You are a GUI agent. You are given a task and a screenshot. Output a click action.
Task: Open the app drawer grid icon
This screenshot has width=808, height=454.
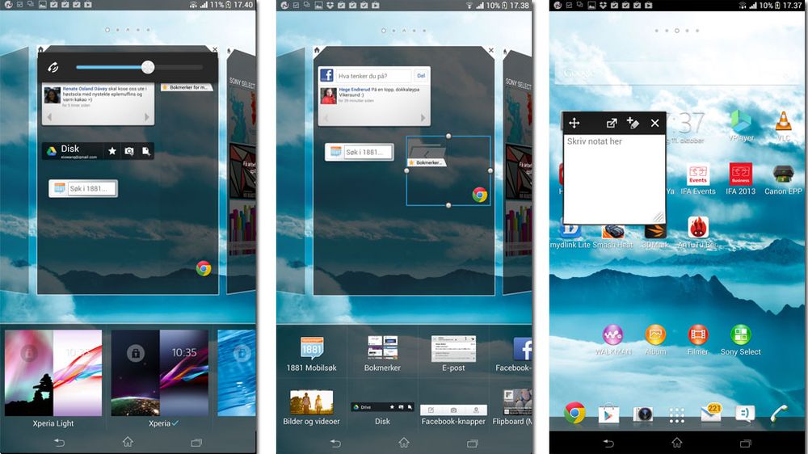(x=676, y=415)
